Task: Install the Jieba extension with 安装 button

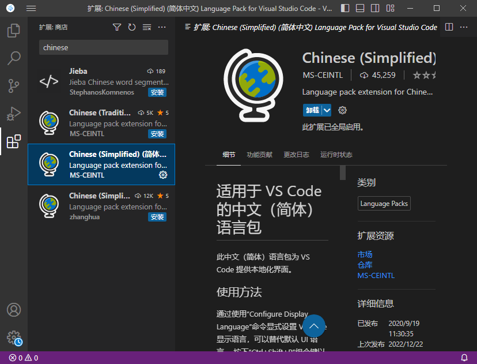Action: point(158,92)
